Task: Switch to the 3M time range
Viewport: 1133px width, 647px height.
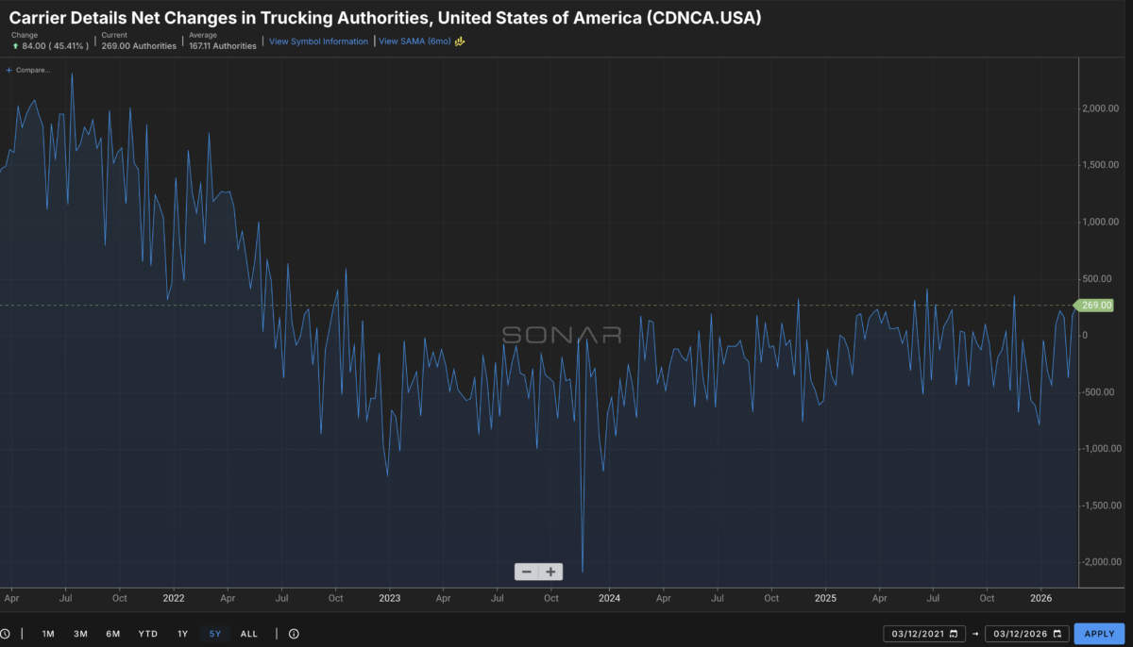Action: click(80, 634)
